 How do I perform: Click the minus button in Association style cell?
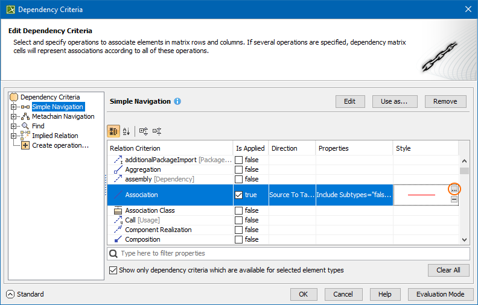tap(454, 200)
